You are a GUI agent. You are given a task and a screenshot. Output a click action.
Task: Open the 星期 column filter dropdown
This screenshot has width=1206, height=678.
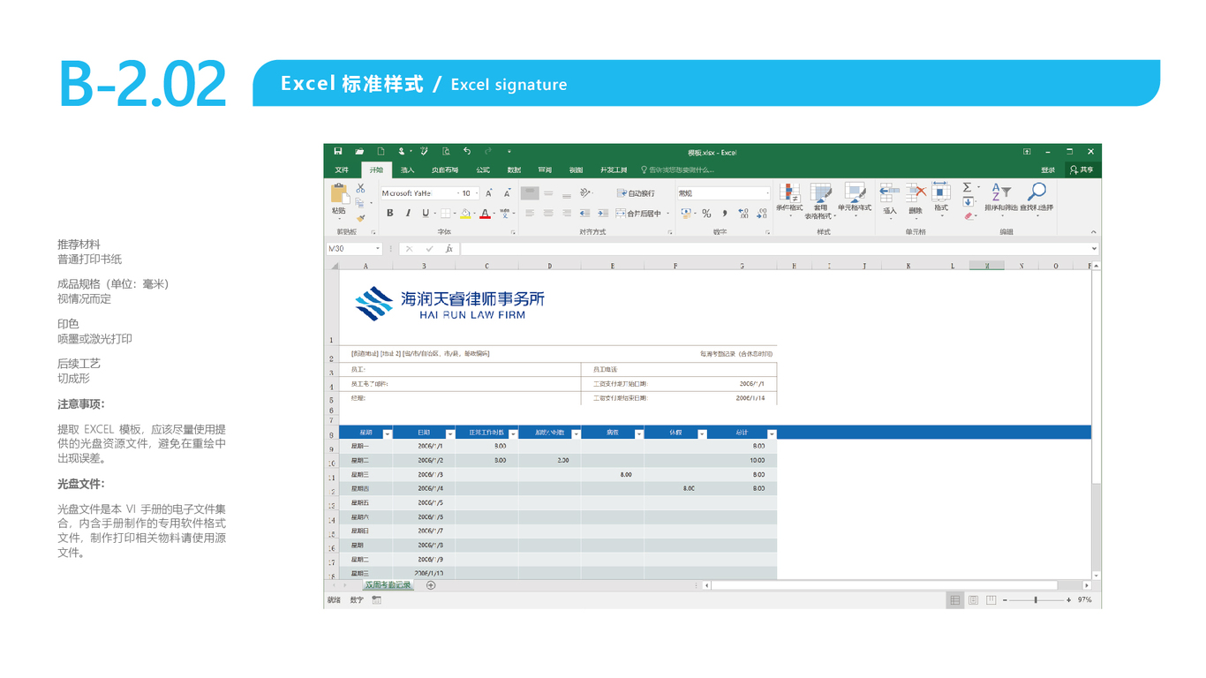387,433
